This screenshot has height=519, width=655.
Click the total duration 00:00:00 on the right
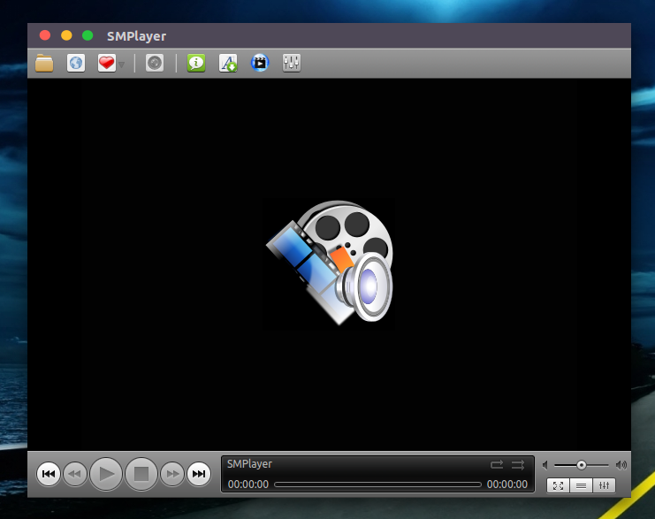pyautogui.click(x=507, y=485)
